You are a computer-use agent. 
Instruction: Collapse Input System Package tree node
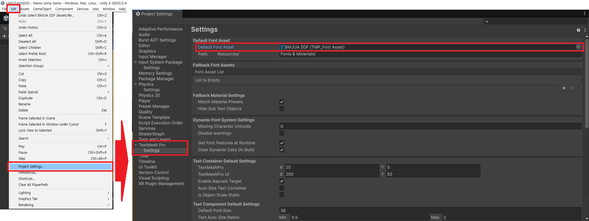click(x=136, y=62)
